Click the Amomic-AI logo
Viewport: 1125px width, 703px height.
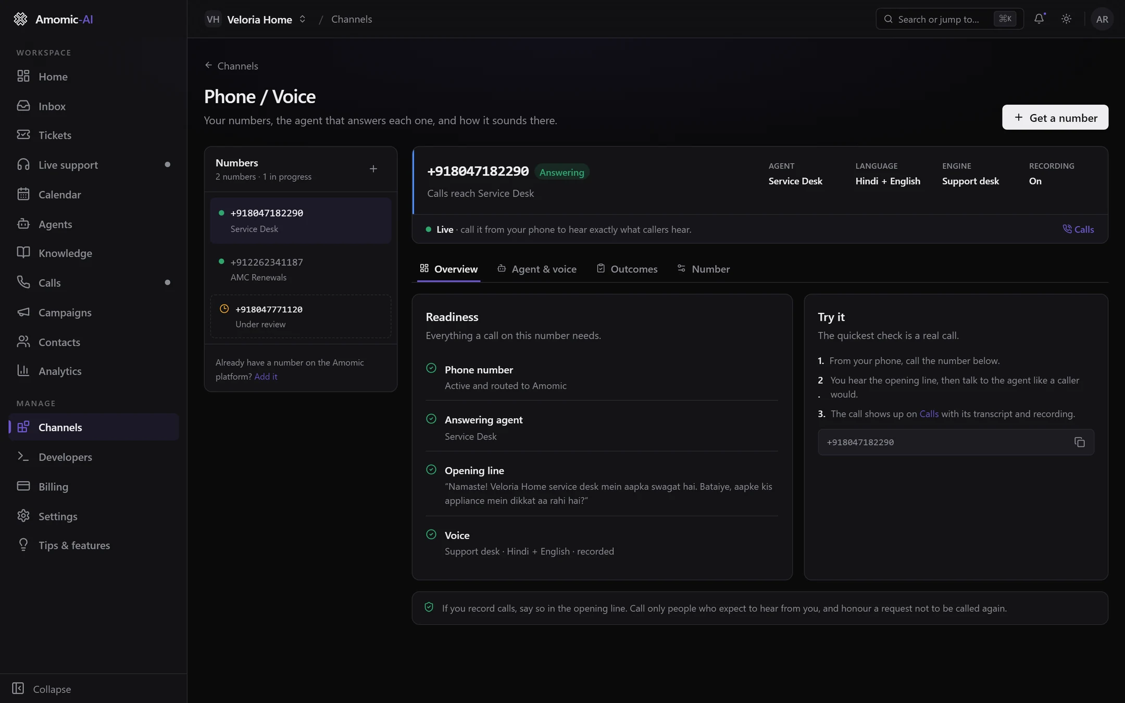pyautogui.click(x=53, y=19)
